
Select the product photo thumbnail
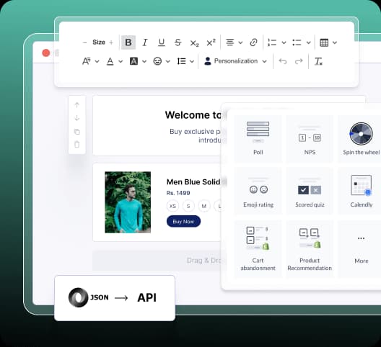128,202
